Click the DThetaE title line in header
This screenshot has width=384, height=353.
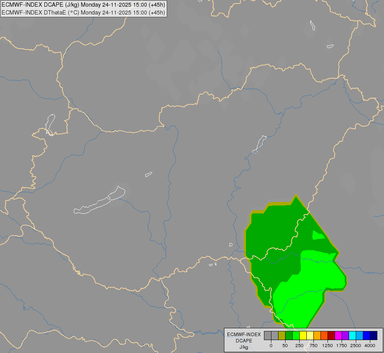click(83, 12)
